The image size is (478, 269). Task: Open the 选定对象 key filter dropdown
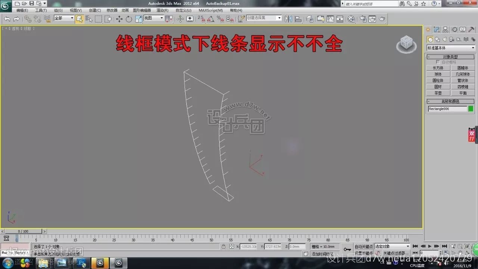[x=392, y=246]
